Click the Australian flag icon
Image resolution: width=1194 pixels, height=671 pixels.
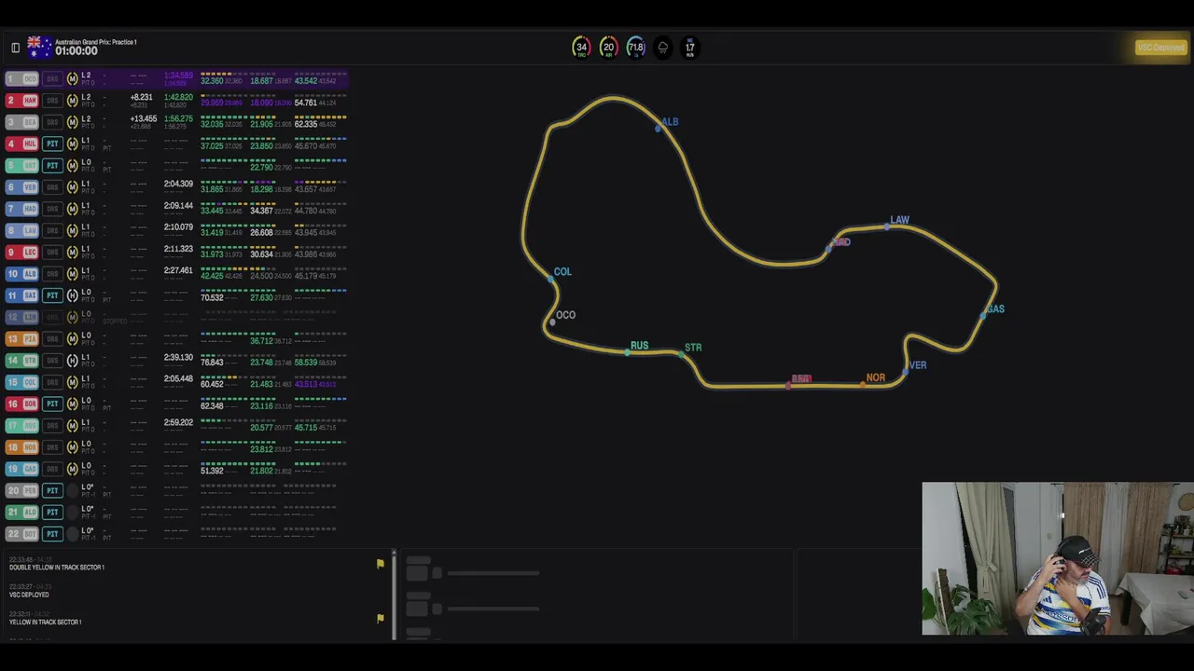[39, 47]
